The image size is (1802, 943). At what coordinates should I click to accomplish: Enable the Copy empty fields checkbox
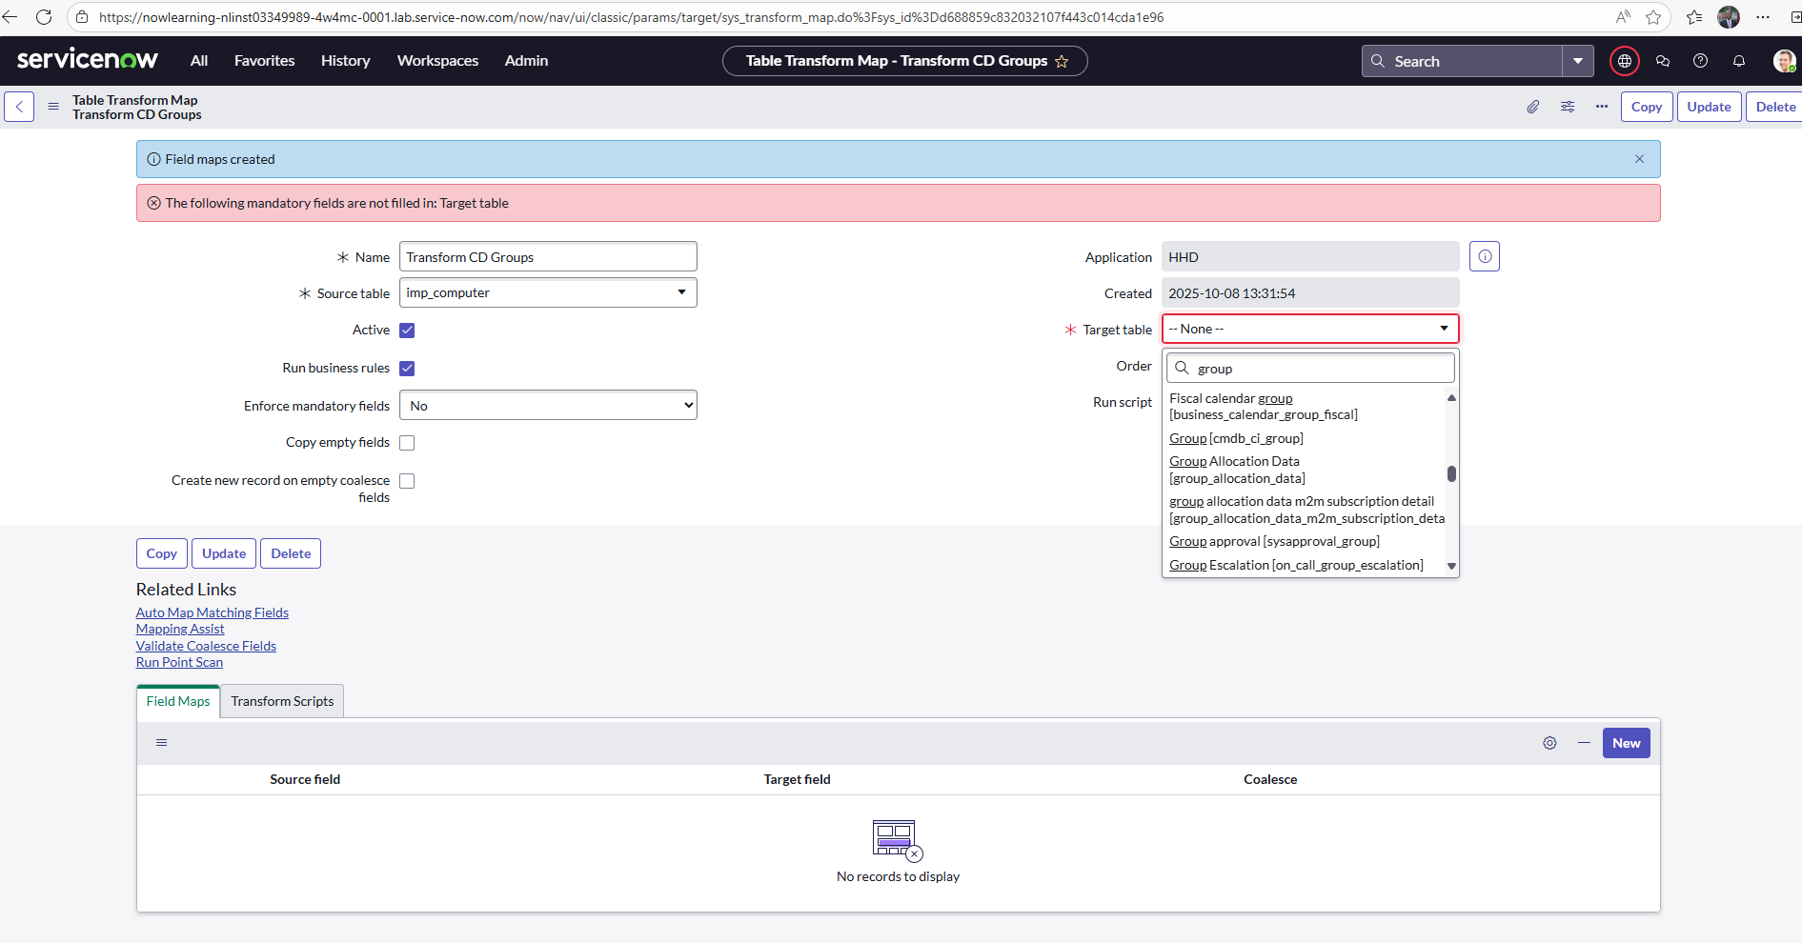(407, 443)
